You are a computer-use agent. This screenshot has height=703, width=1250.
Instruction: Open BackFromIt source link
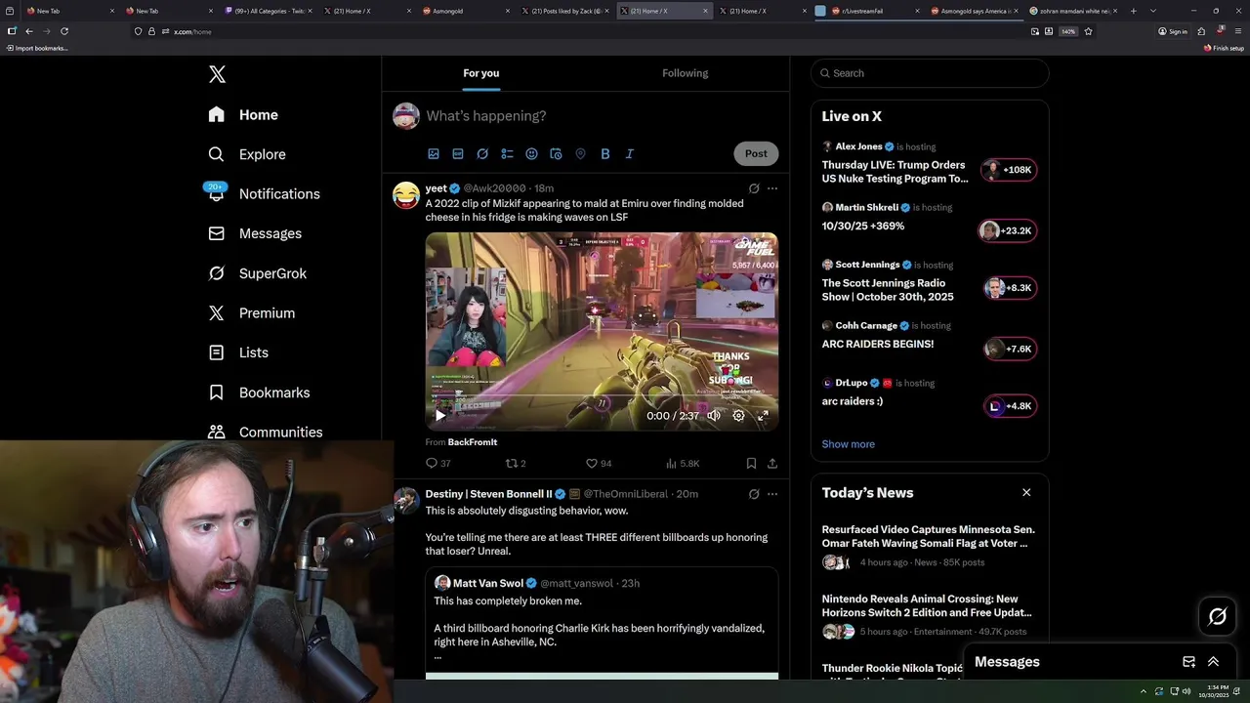[x=473, y=442]
